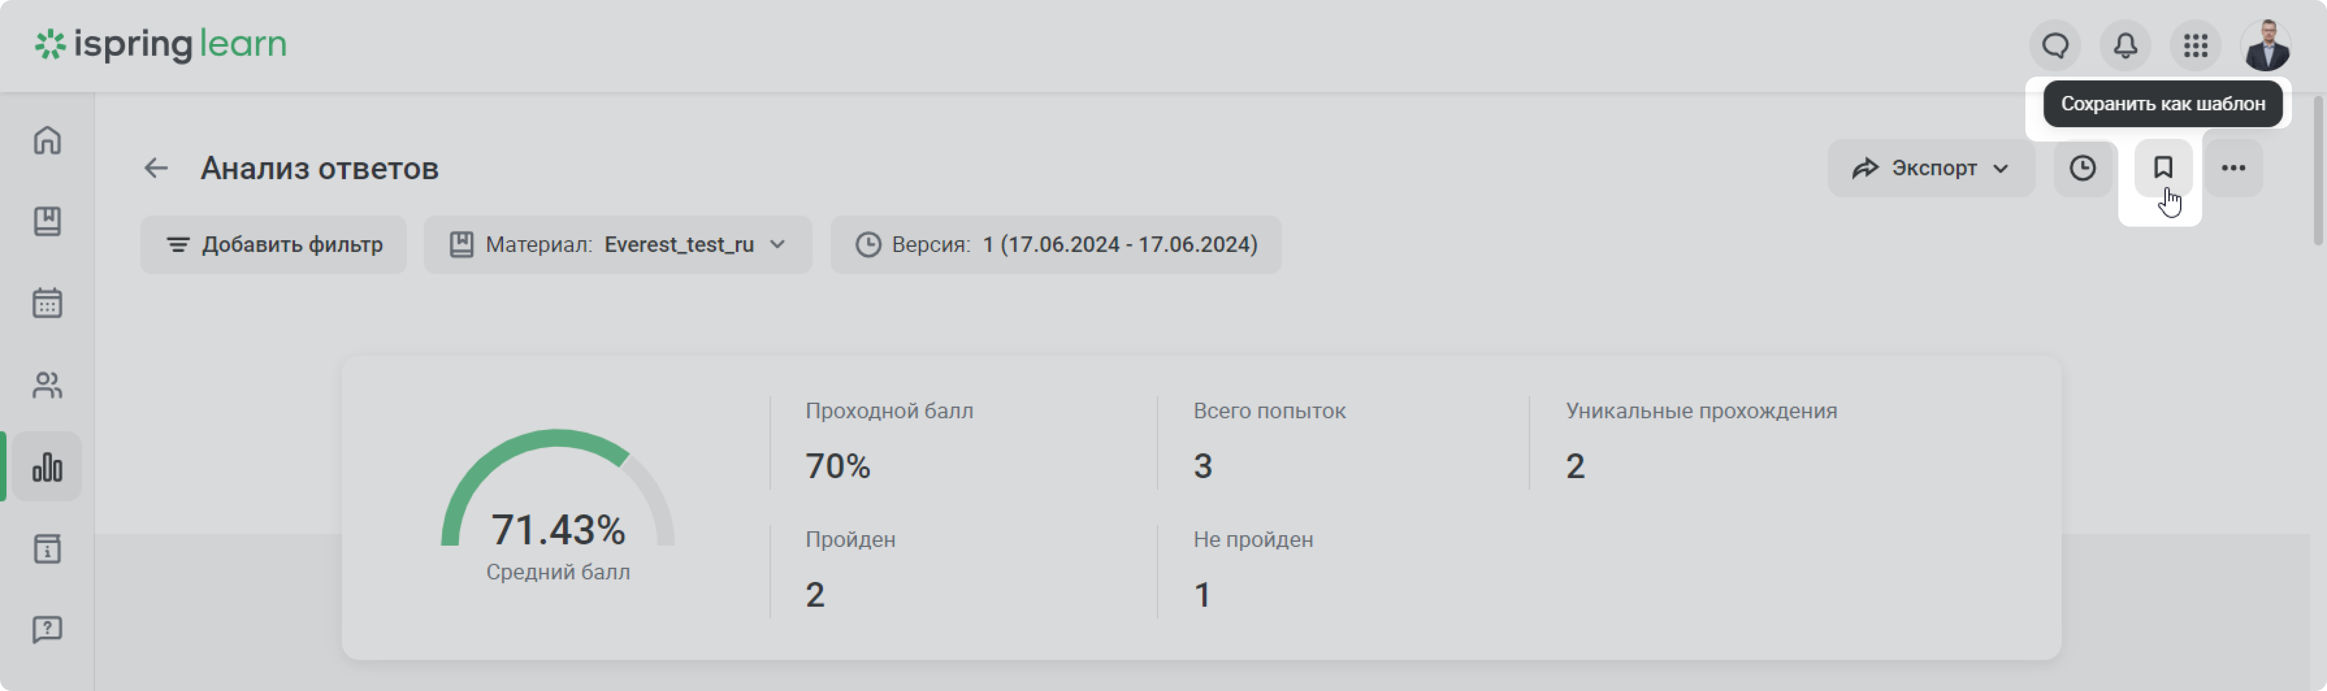
Task: Click the Средний балл label
Action: click(558, 572)
